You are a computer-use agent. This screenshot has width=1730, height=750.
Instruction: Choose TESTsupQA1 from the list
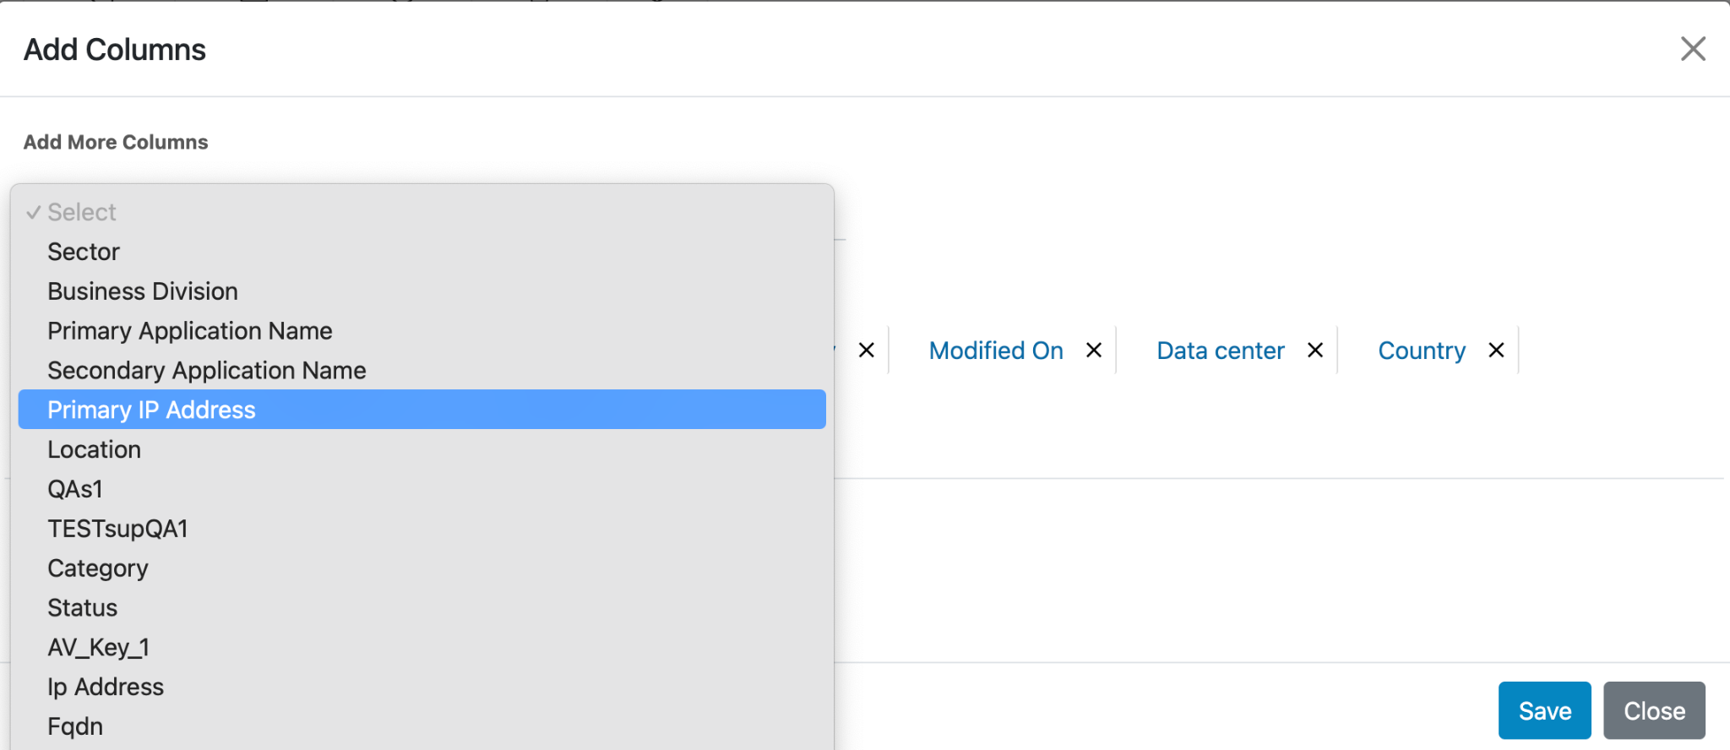(117, 529)
